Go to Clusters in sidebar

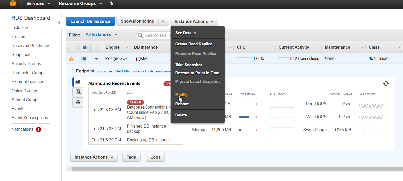tap(19, 37)
